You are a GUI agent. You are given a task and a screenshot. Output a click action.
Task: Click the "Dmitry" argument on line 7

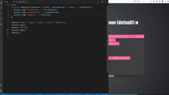[59, 22]
